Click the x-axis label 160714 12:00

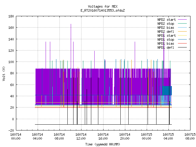(81, 137)
